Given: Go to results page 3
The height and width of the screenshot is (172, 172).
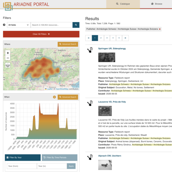Looking at the screenshot, I should coord(107,38).
